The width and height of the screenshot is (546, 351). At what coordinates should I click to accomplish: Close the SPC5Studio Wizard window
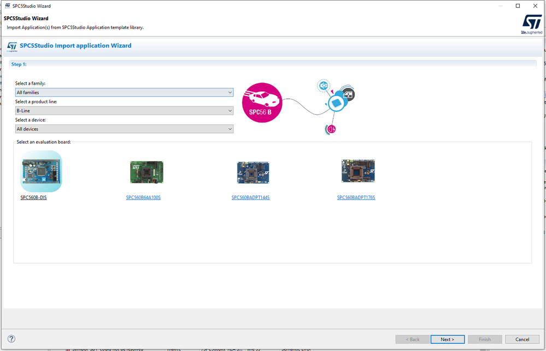pyautogui.click(x=535, y=6)
